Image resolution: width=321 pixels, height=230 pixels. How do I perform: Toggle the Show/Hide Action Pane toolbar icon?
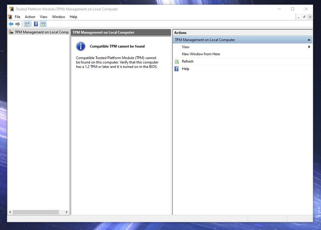[x=43, y=24]
